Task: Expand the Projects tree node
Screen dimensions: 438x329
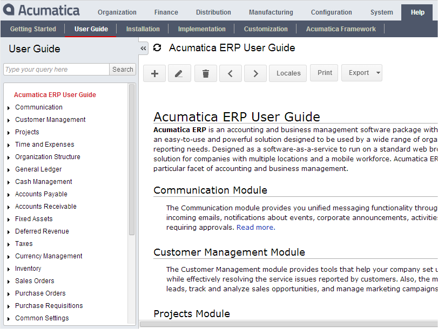Action: 9,133
